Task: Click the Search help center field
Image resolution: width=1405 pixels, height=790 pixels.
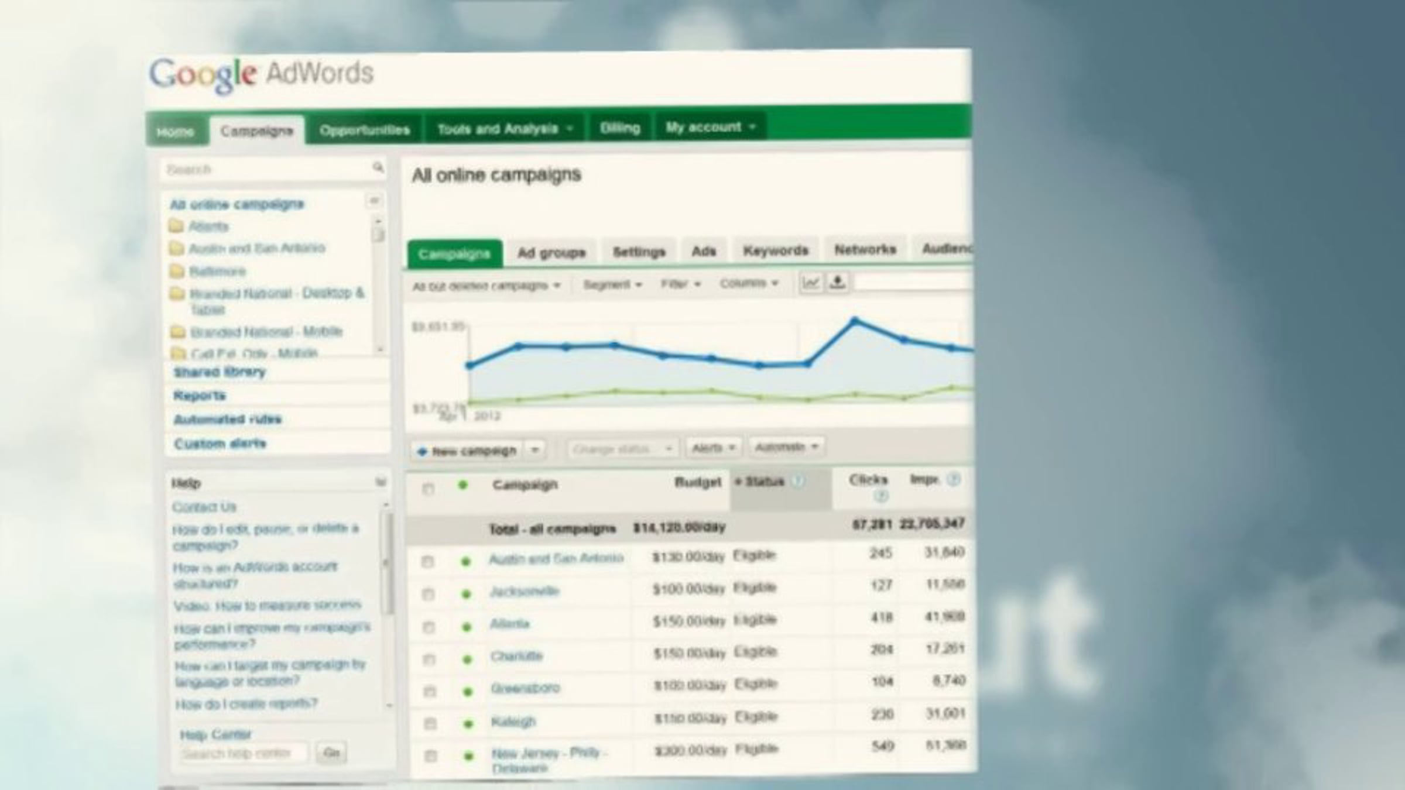Action: [242, 753]
